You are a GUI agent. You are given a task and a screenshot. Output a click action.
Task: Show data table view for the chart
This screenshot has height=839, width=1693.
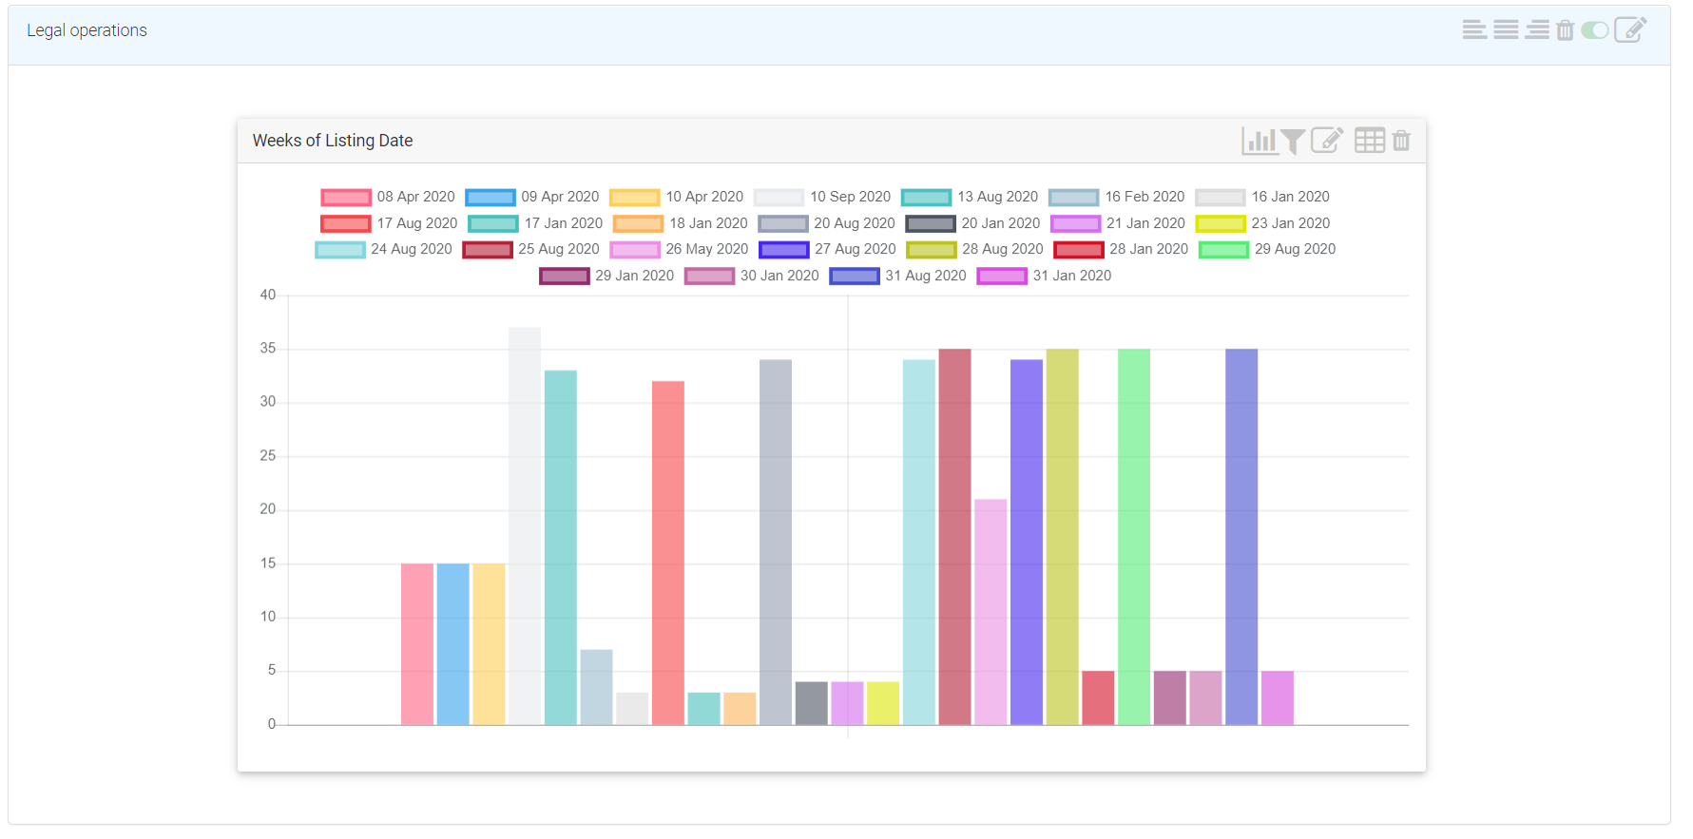pos(1369,141)
